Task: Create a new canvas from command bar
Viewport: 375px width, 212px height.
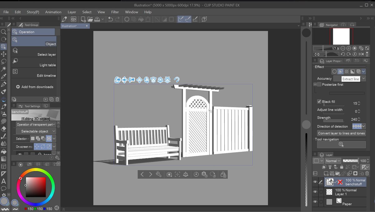Action: (83, 19)
